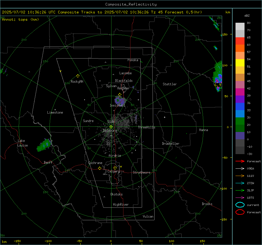The width and height of the screenshot is (262, 245).
Task: Click the strong storm cell at east edge
Action: (217, 77)
